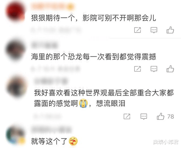
Task: Open the third commenter's blurred username
Action: [x=51, y=81]
